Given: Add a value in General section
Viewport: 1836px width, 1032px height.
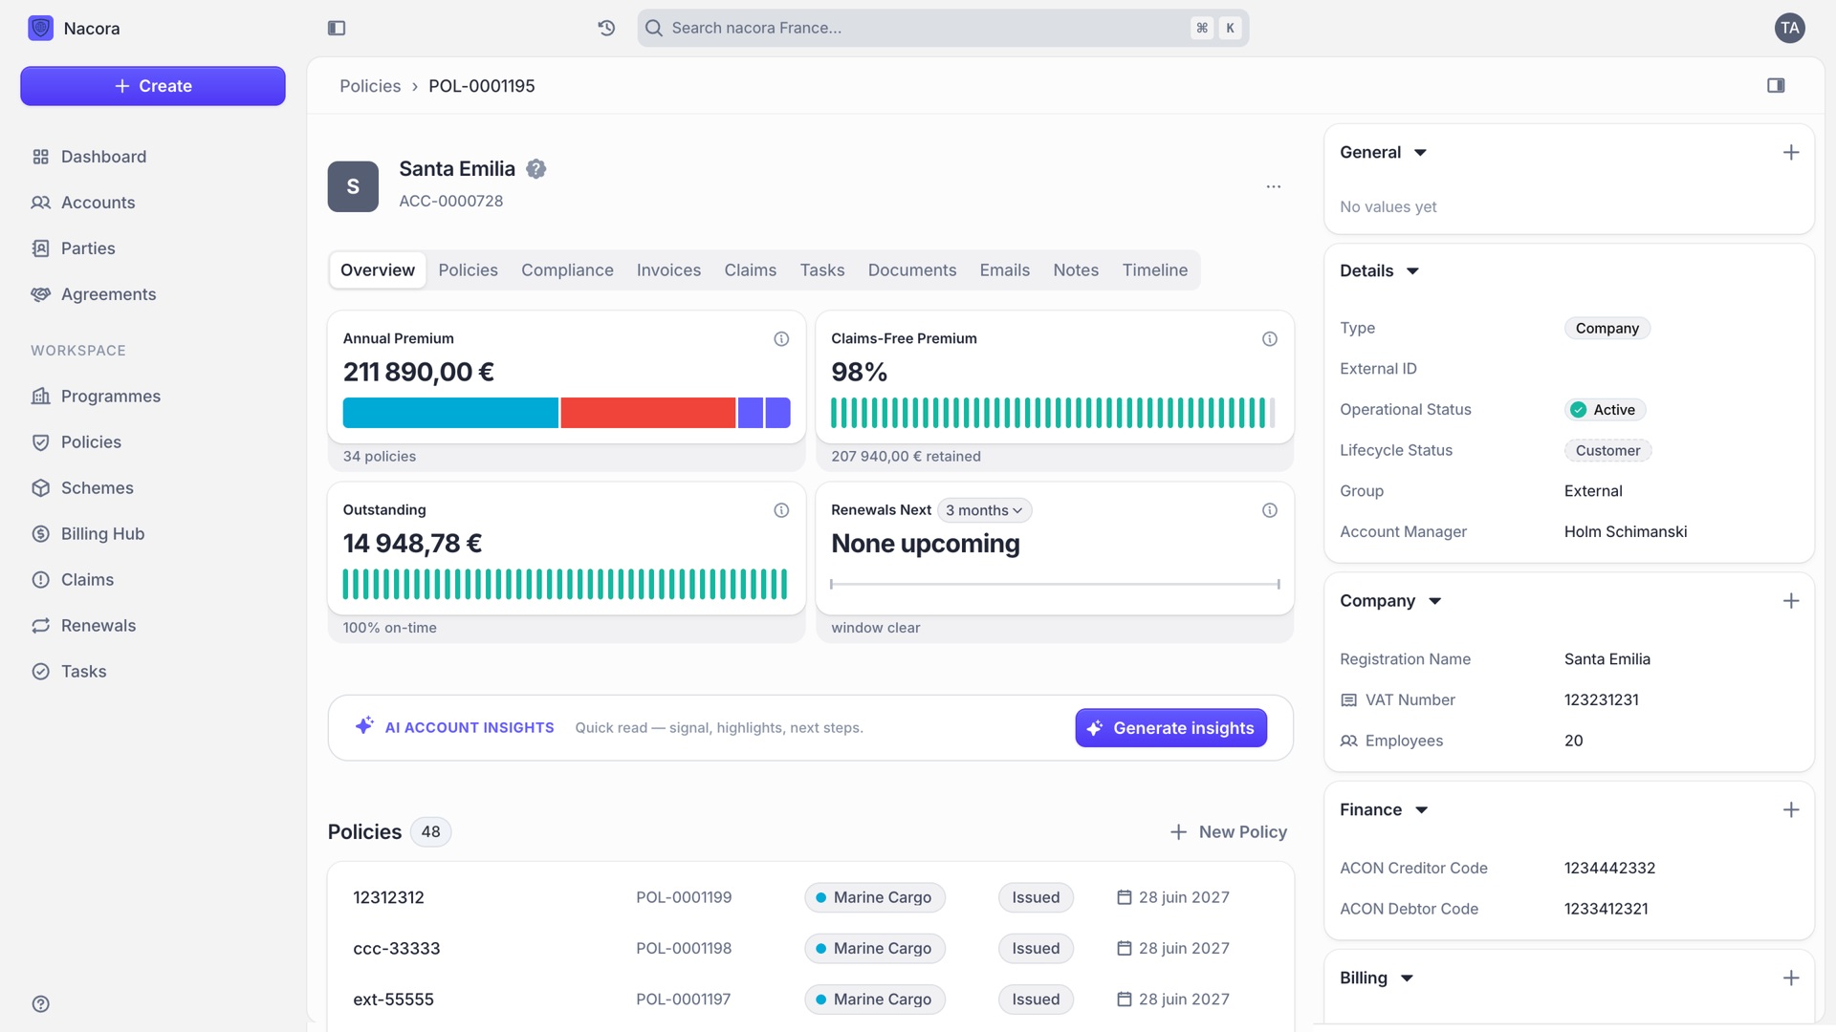Looking at the screenshot, I should coord(1791,152).
